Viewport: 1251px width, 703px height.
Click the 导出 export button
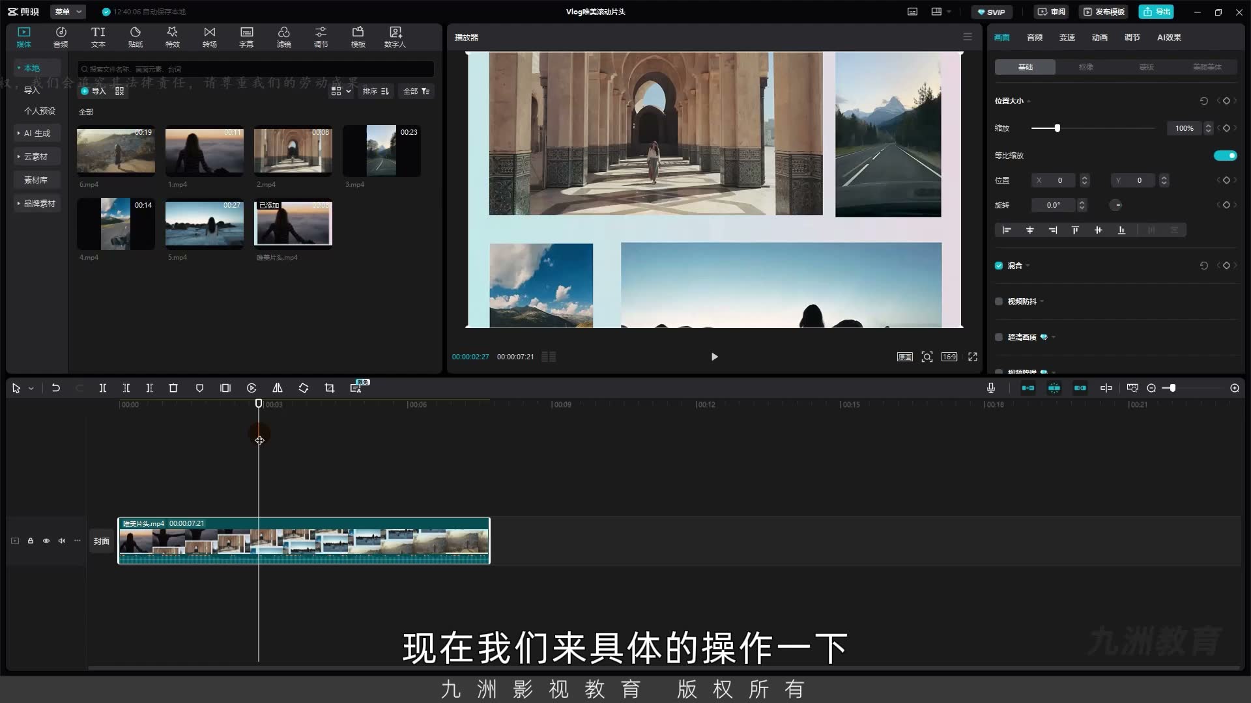[x=1157, y=12]
